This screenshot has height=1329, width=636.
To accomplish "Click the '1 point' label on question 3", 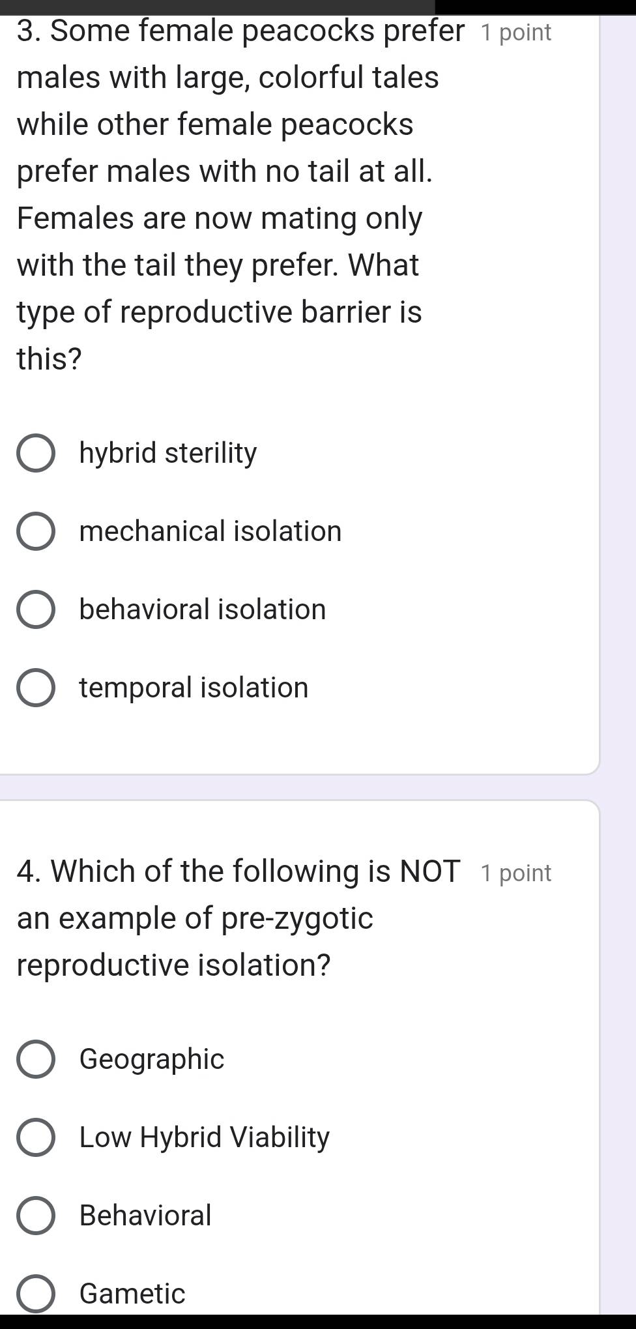I will coord(516,33).
